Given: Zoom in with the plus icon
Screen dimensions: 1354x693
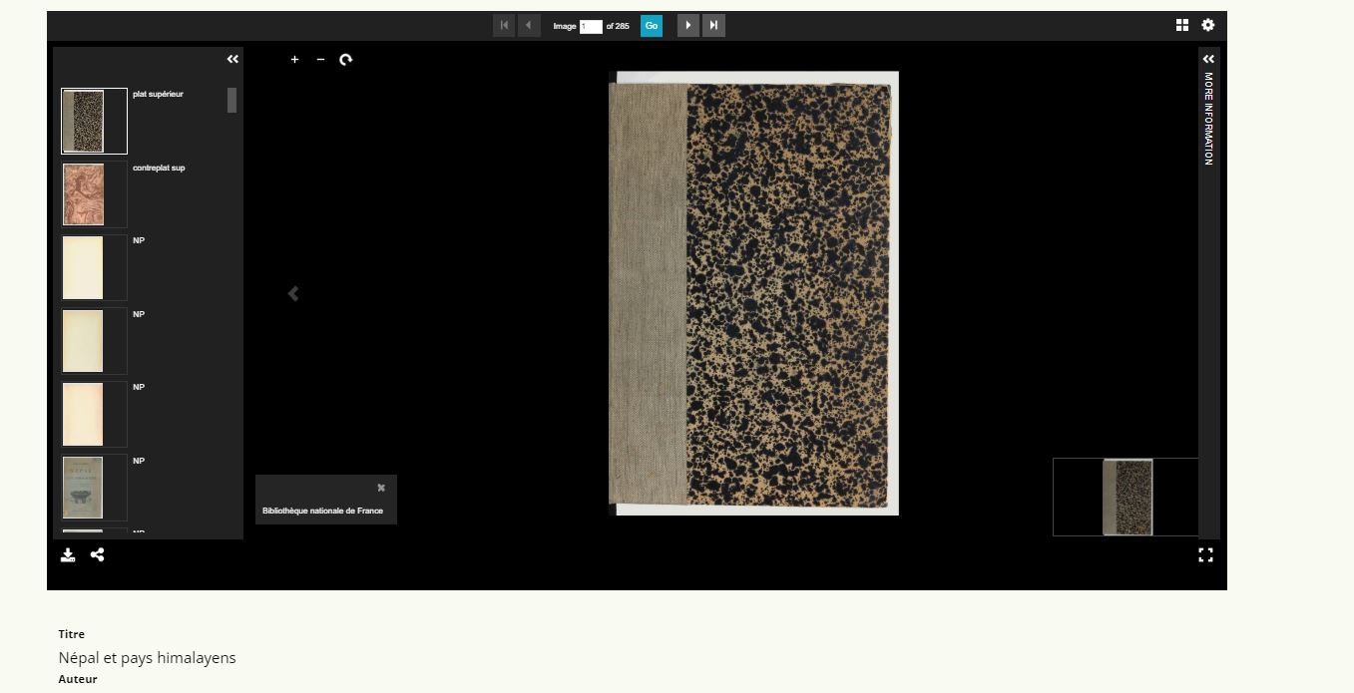Looking at the screenshot, I should click(294, 60).
